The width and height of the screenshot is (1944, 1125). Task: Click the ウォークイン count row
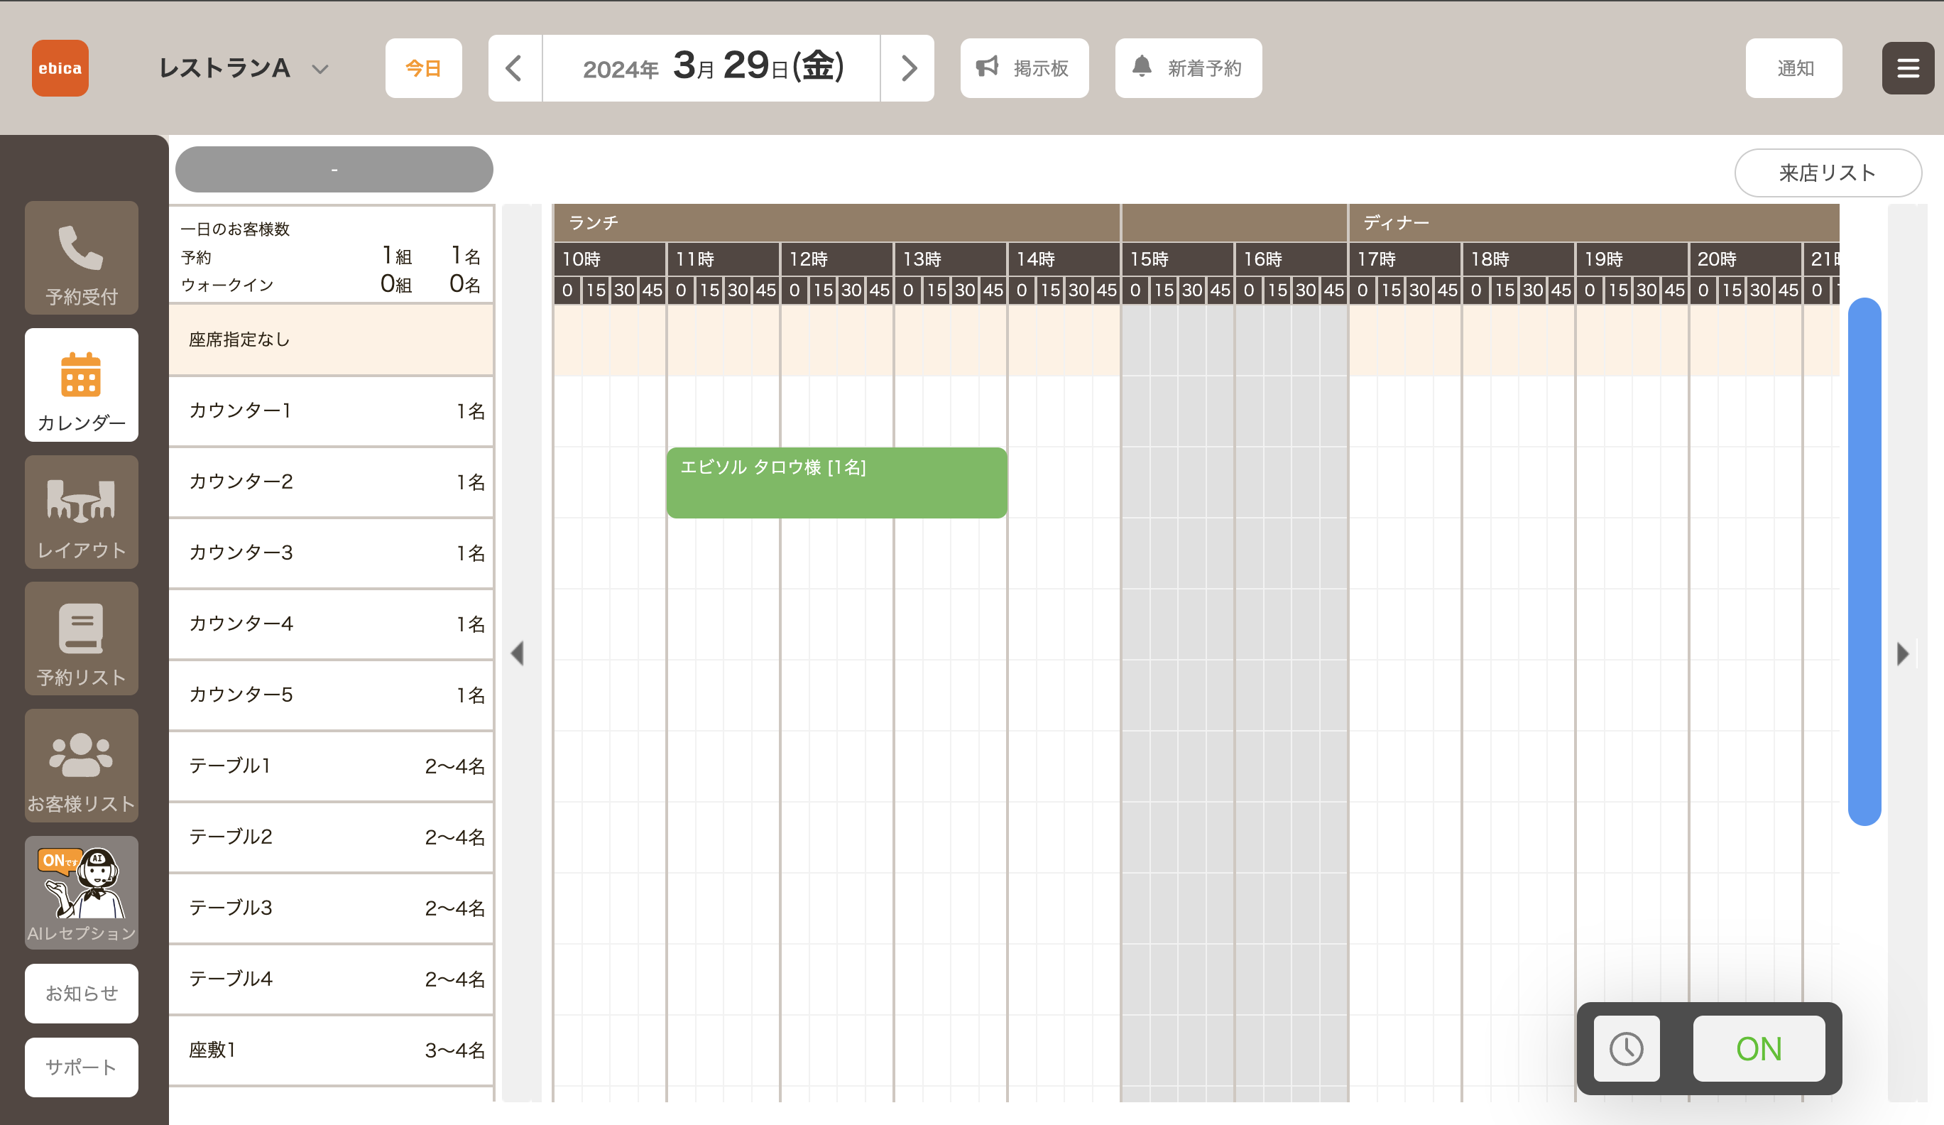331,285
